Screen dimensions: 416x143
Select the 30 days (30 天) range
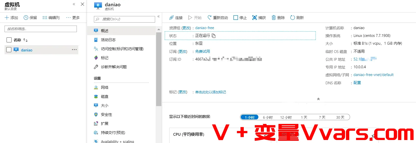(340, 117)
